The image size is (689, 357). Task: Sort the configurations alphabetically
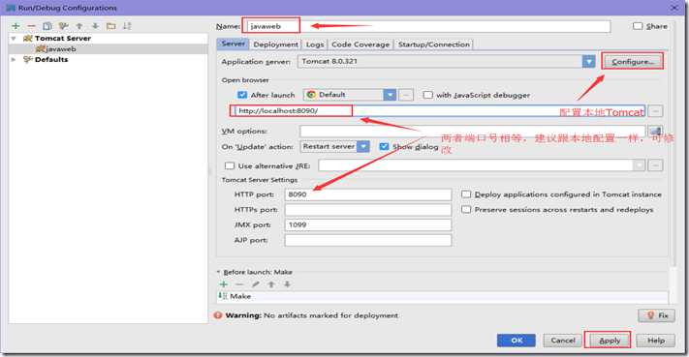pos(127,26)
